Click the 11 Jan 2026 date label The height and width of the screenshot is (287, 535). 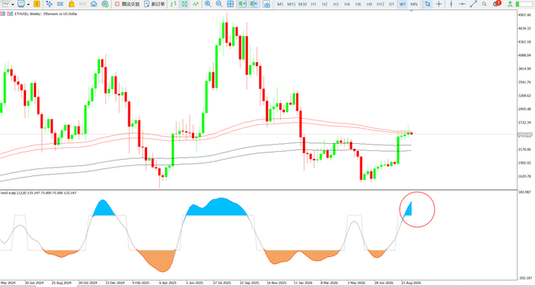tap(303, 283)
